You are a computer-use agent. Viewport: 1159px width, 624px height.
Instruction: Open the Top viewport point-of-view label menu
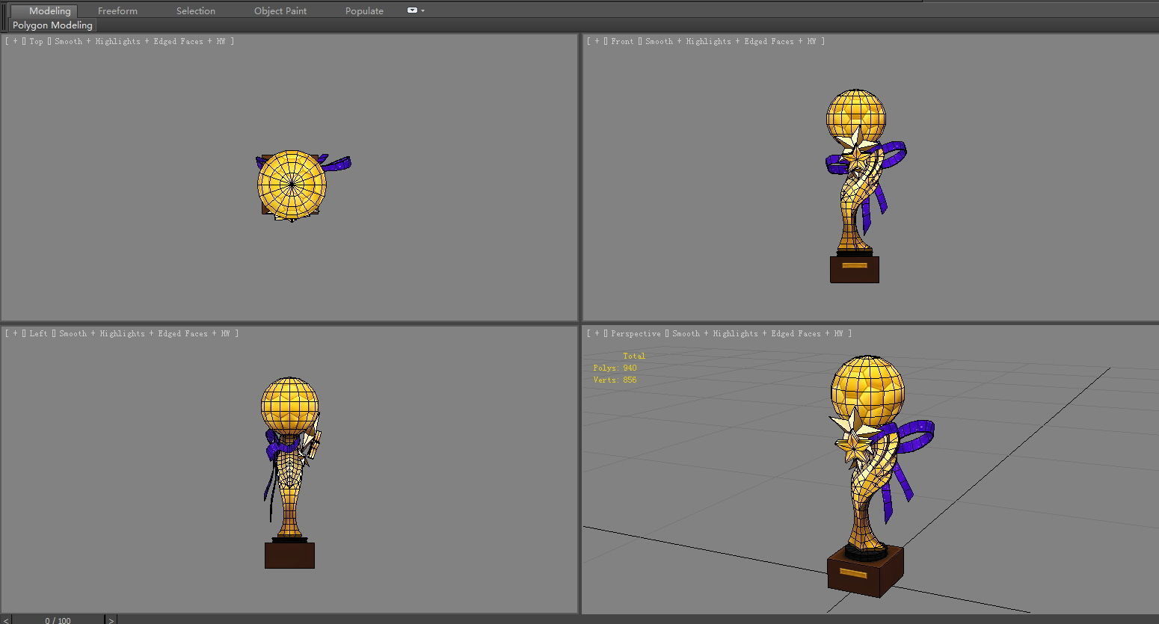(36, 42)
